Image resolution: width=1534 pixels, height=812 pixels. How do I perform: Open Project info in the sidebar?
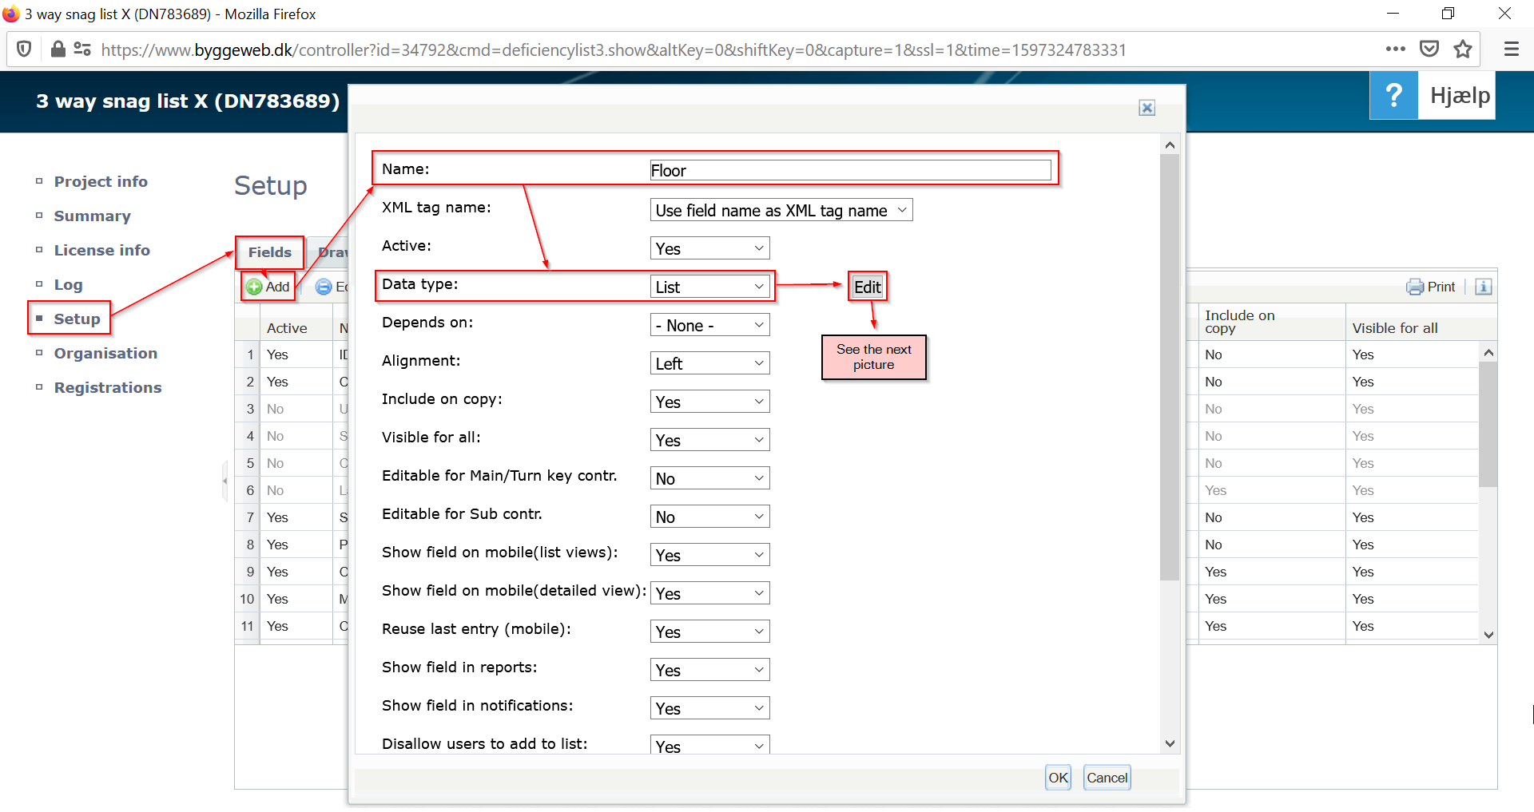pyautogui.click(x=101, y=181)
